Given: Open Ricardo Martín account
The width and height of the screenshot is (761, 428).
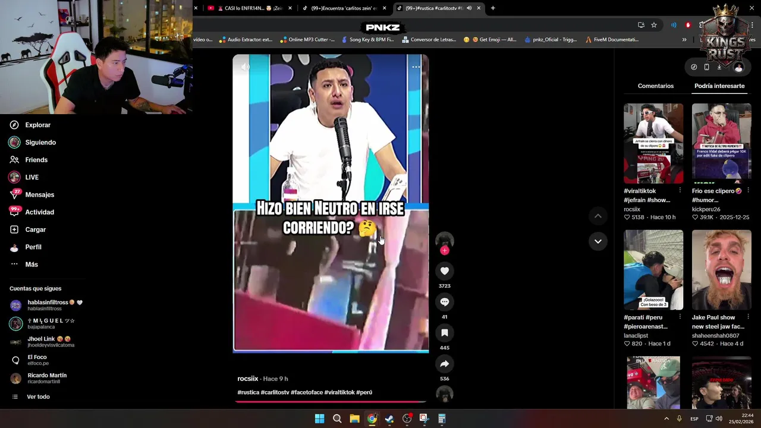Looking at the screenshot, I should (39, 378).
